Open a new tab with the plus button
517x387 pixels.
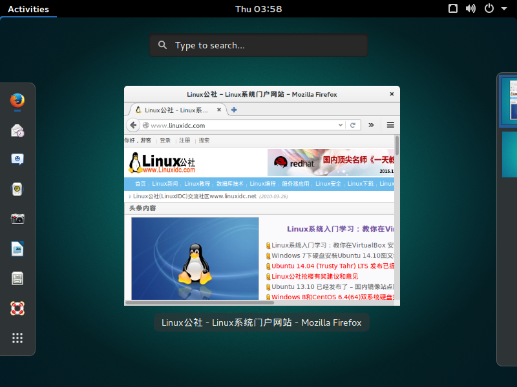(x=233, y=110)
